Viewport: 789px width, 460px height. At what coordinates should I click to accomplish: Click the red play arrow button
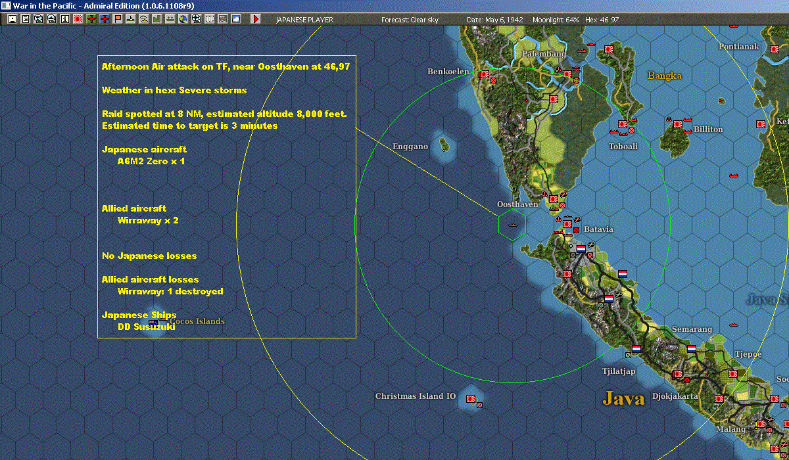point(256,19)
